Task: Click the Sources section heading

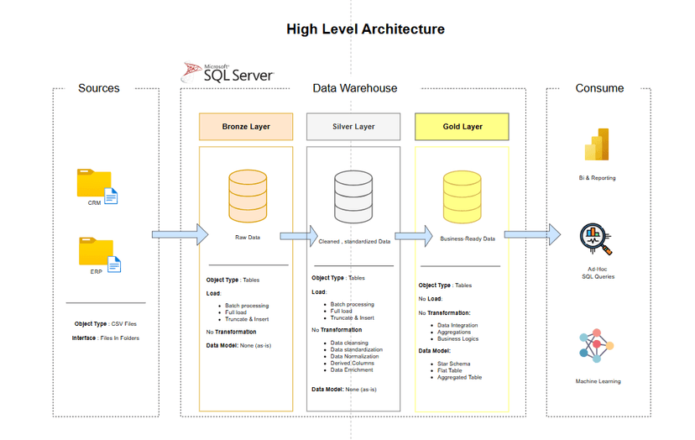Action: pyautogui.click(x=99, y=88)
